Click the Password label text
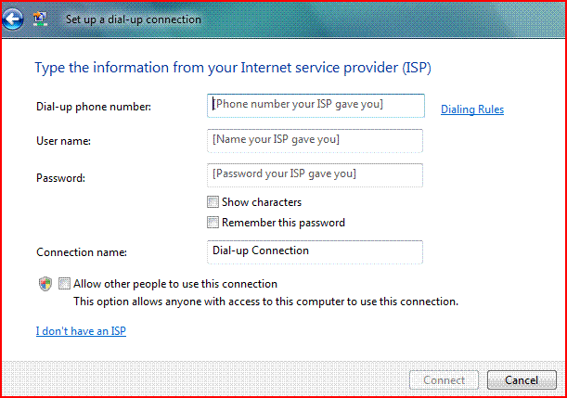 click(60, 178)
